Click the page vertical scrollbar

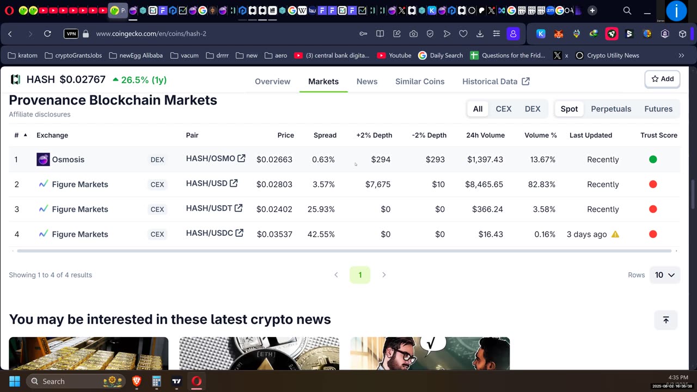(693, 193)
